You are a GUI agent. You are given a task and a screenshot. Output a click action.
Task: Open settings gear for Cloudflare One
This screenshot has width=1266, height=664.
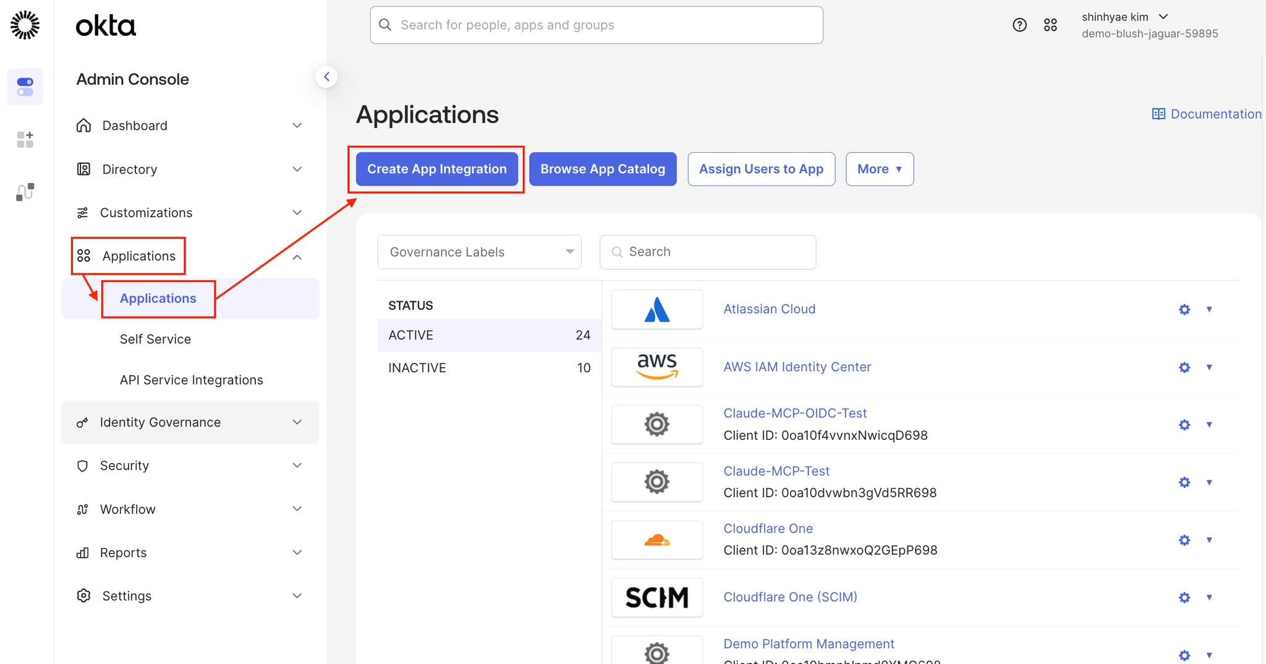(x=1184, y=540)
